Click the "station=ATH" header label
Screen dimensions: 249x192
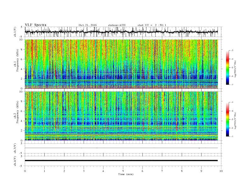(x=117, y=25)
